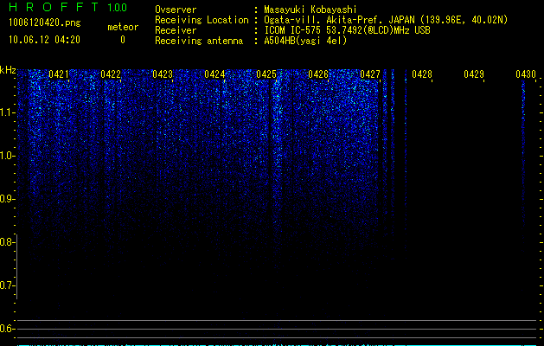This screenshot has height=346, width=544.
Task: Click the meteor count label
Action: (x=123, y=27)
